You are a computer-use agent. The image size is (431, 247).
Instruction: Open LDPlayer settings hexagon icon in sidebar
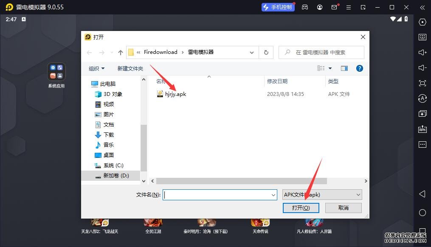422,22
